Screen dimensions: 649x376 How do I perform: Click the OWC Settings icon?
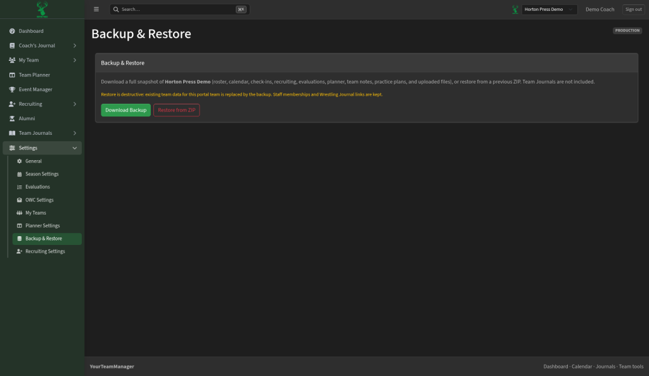tap(19, 200)
